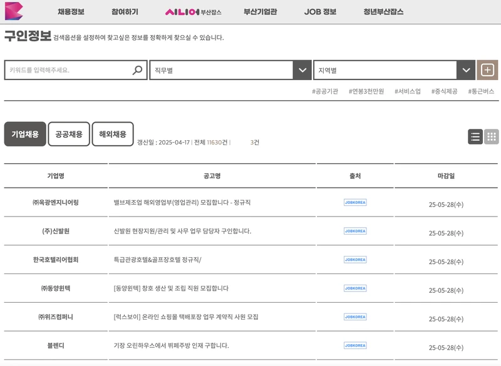Toggle the #통근버스 filter tag

point(480,90)
